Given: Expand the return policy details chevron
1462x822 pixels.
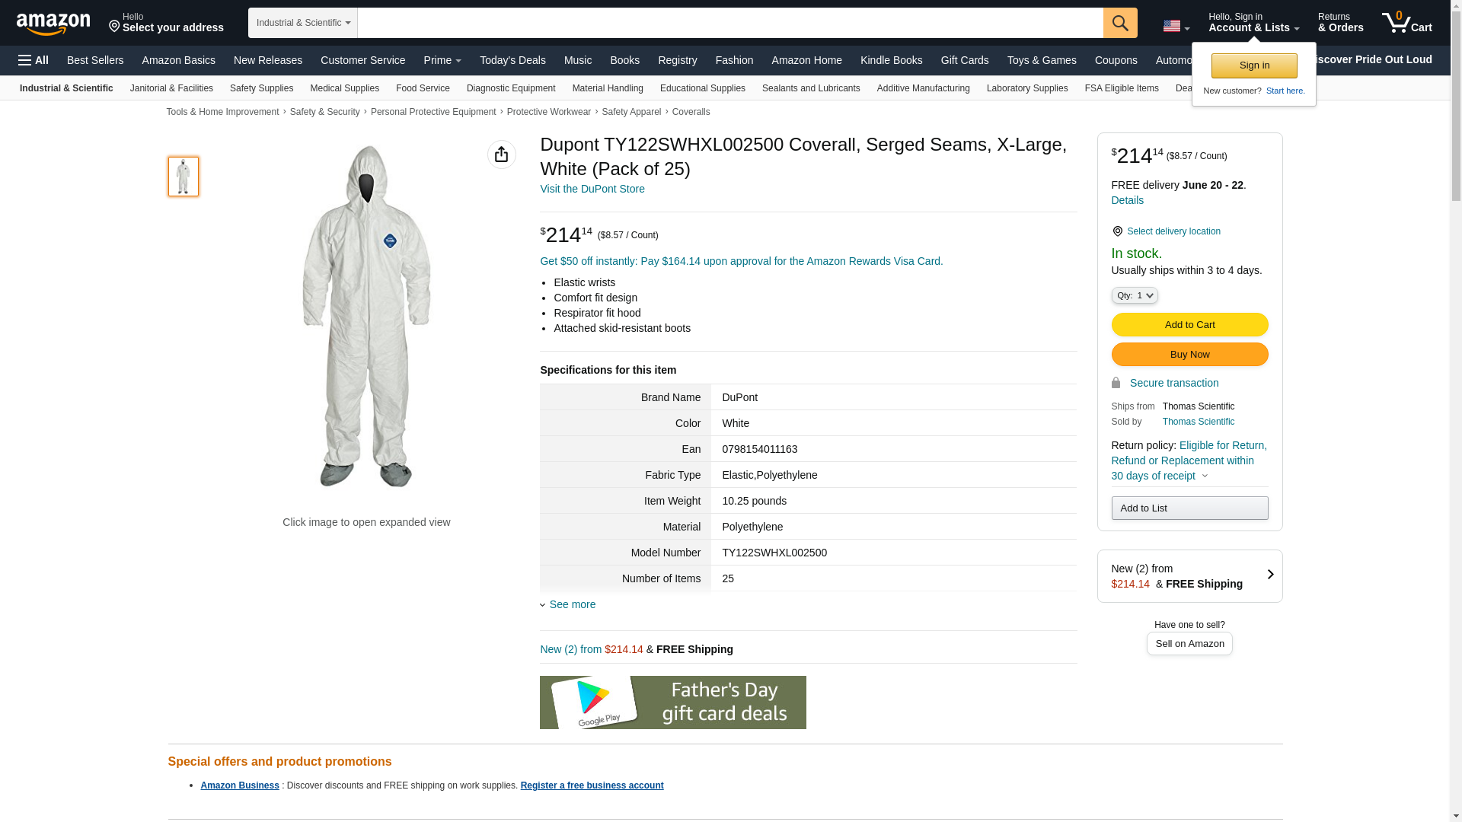Looking at the screenshot, I should 1205,476.
